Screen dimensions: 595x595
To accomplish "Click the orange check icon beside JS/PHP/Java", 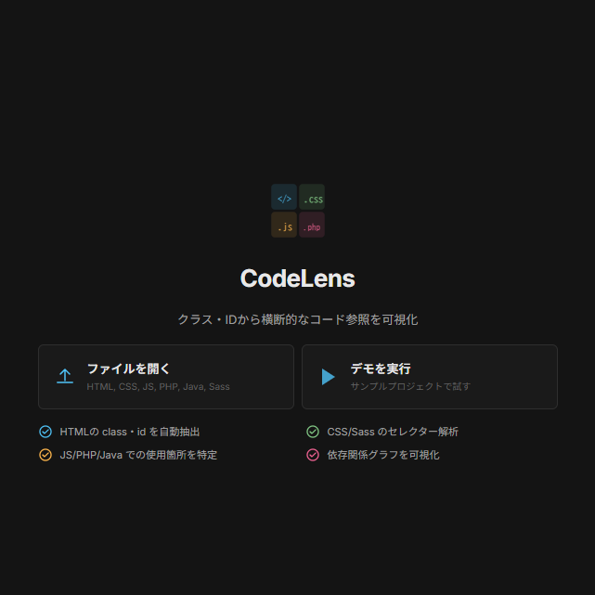I will [45, 455].
